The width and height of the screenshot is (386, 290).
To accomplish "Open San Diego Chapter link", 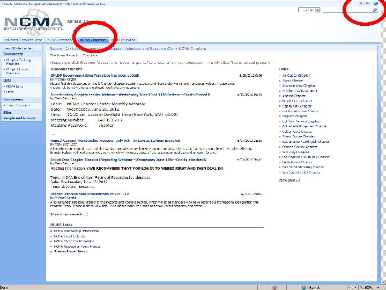I will click(x=295, y=152).
